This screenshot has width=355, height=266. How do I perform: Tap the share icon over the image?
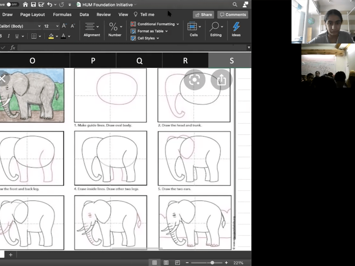pos(222,80)
